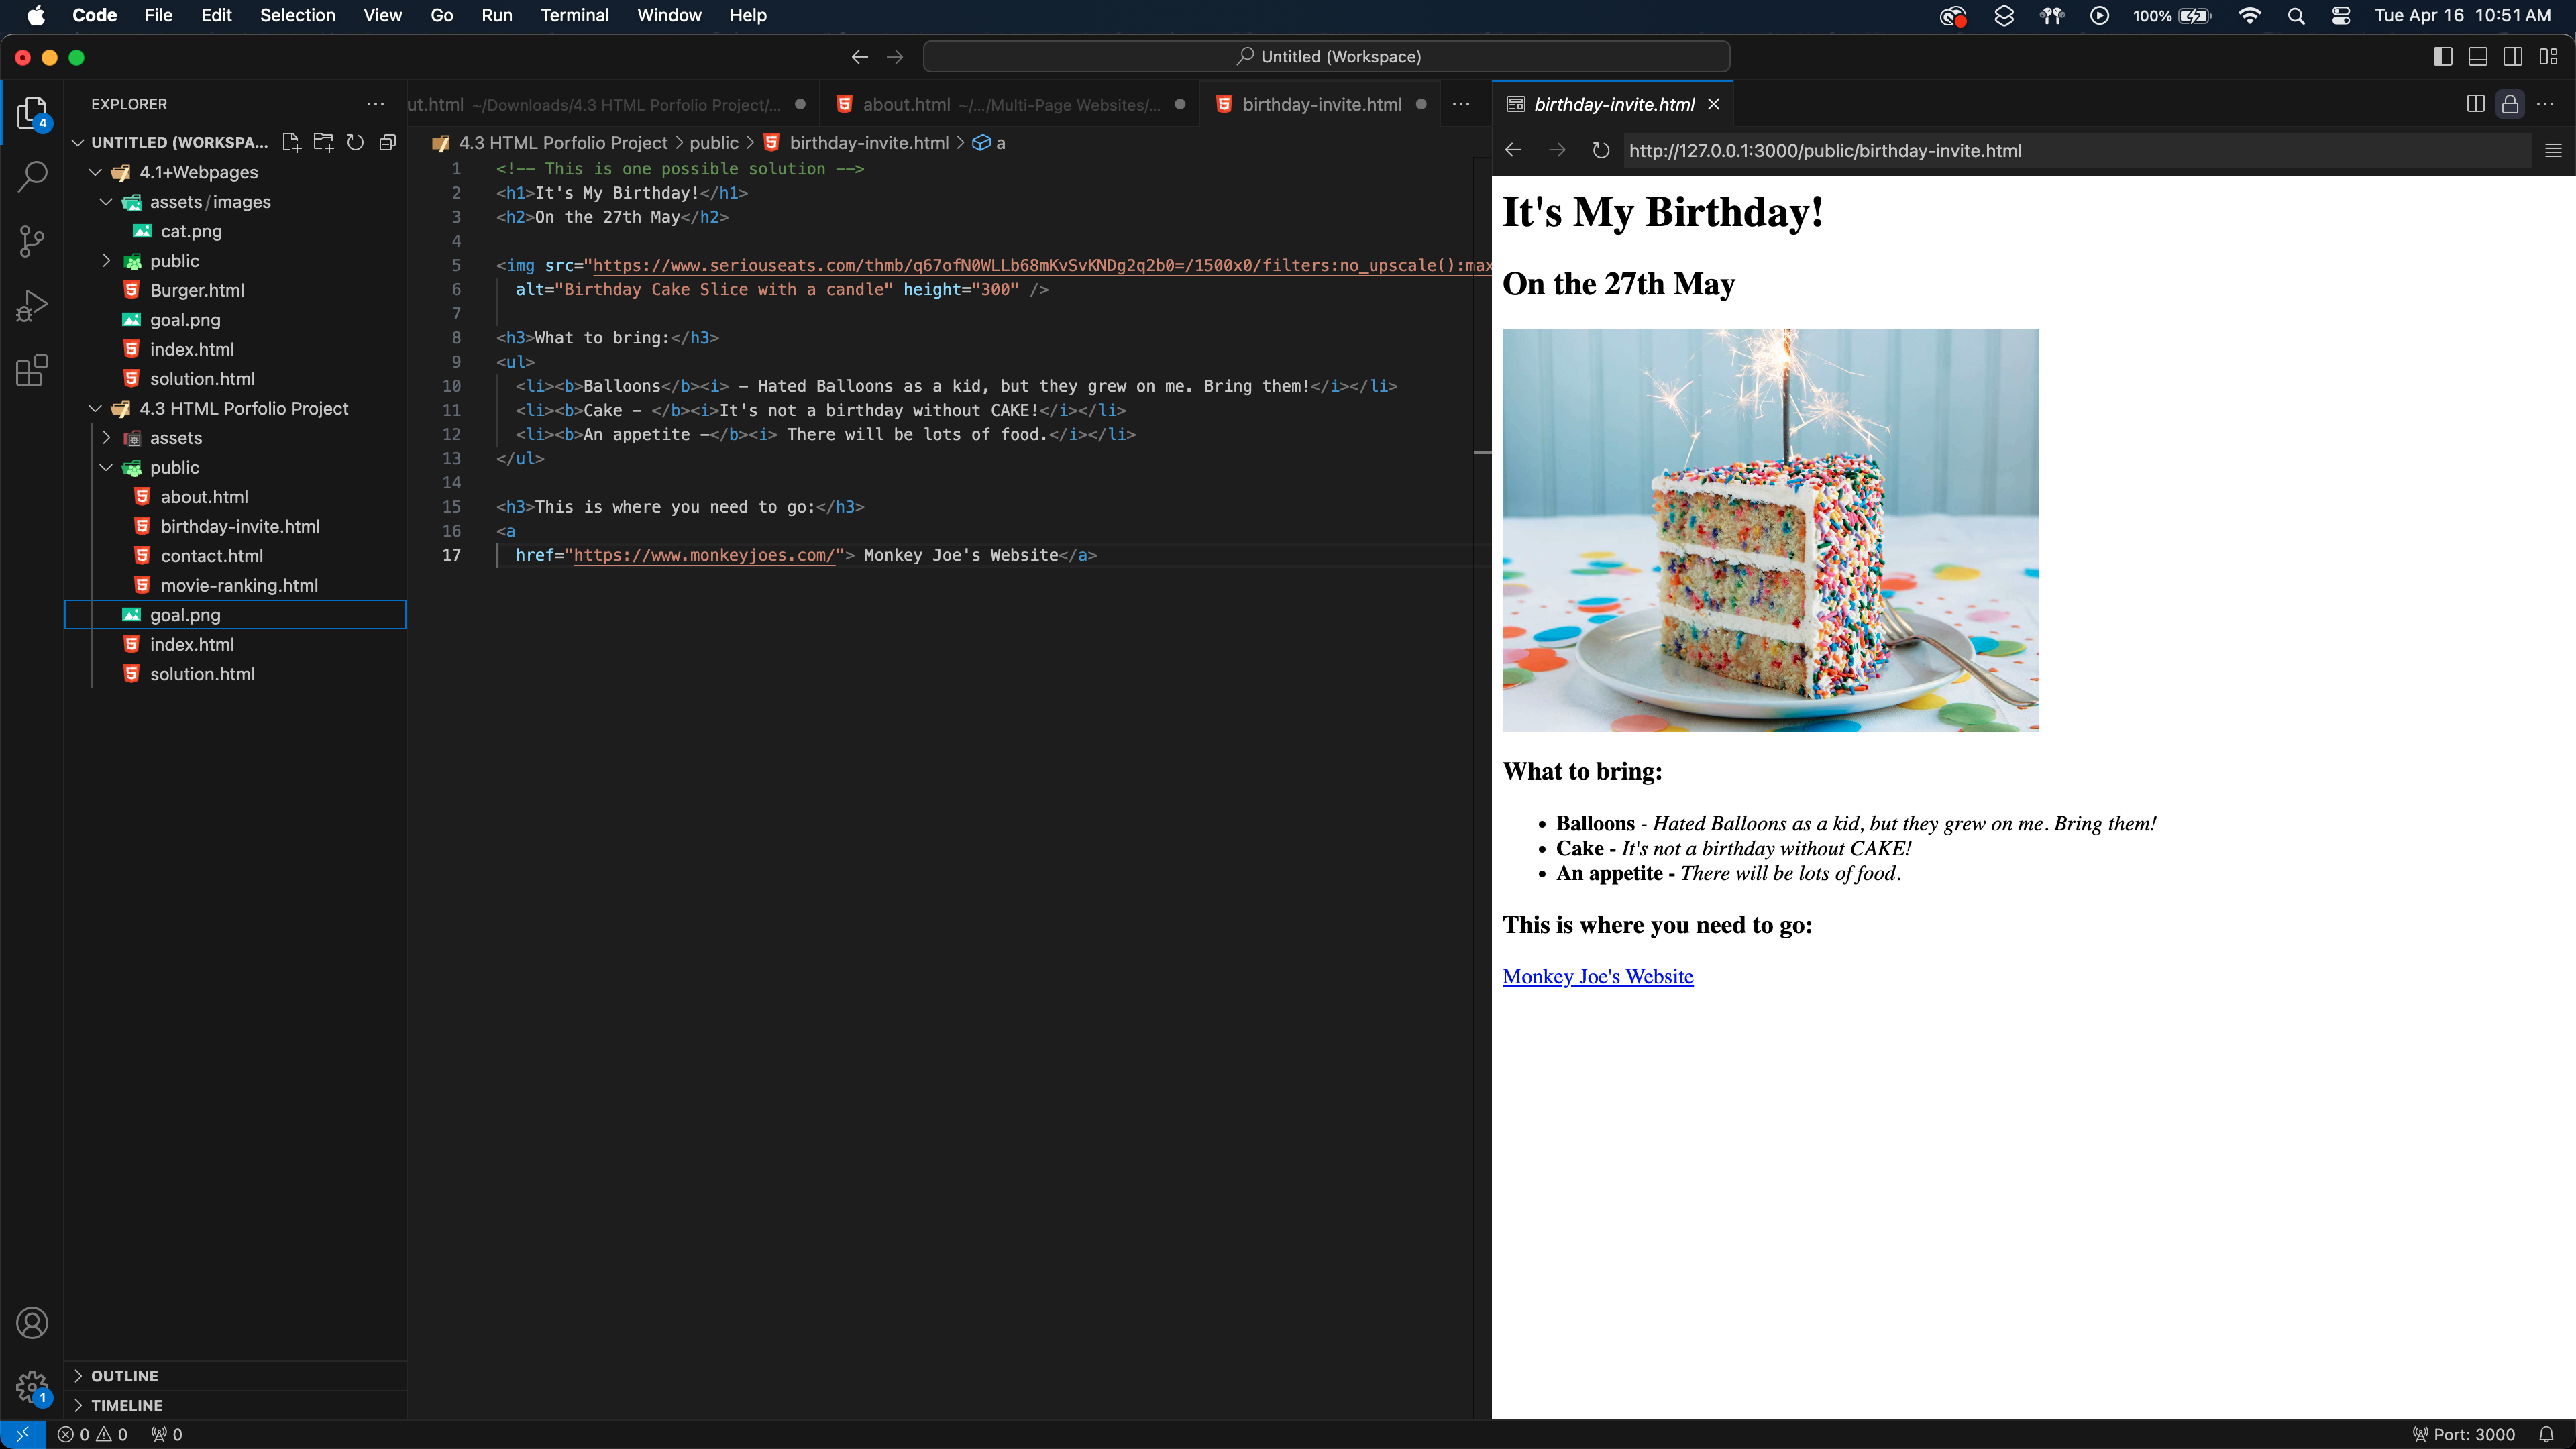Viewport: 2576px width, 1449px height.
Task: Toggle the bottom panel visibility
Action: tap(2478, 56)
